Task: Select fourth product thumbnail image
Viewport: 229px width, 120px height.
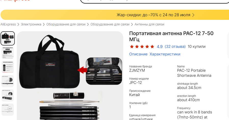Action: pos(8,81)
